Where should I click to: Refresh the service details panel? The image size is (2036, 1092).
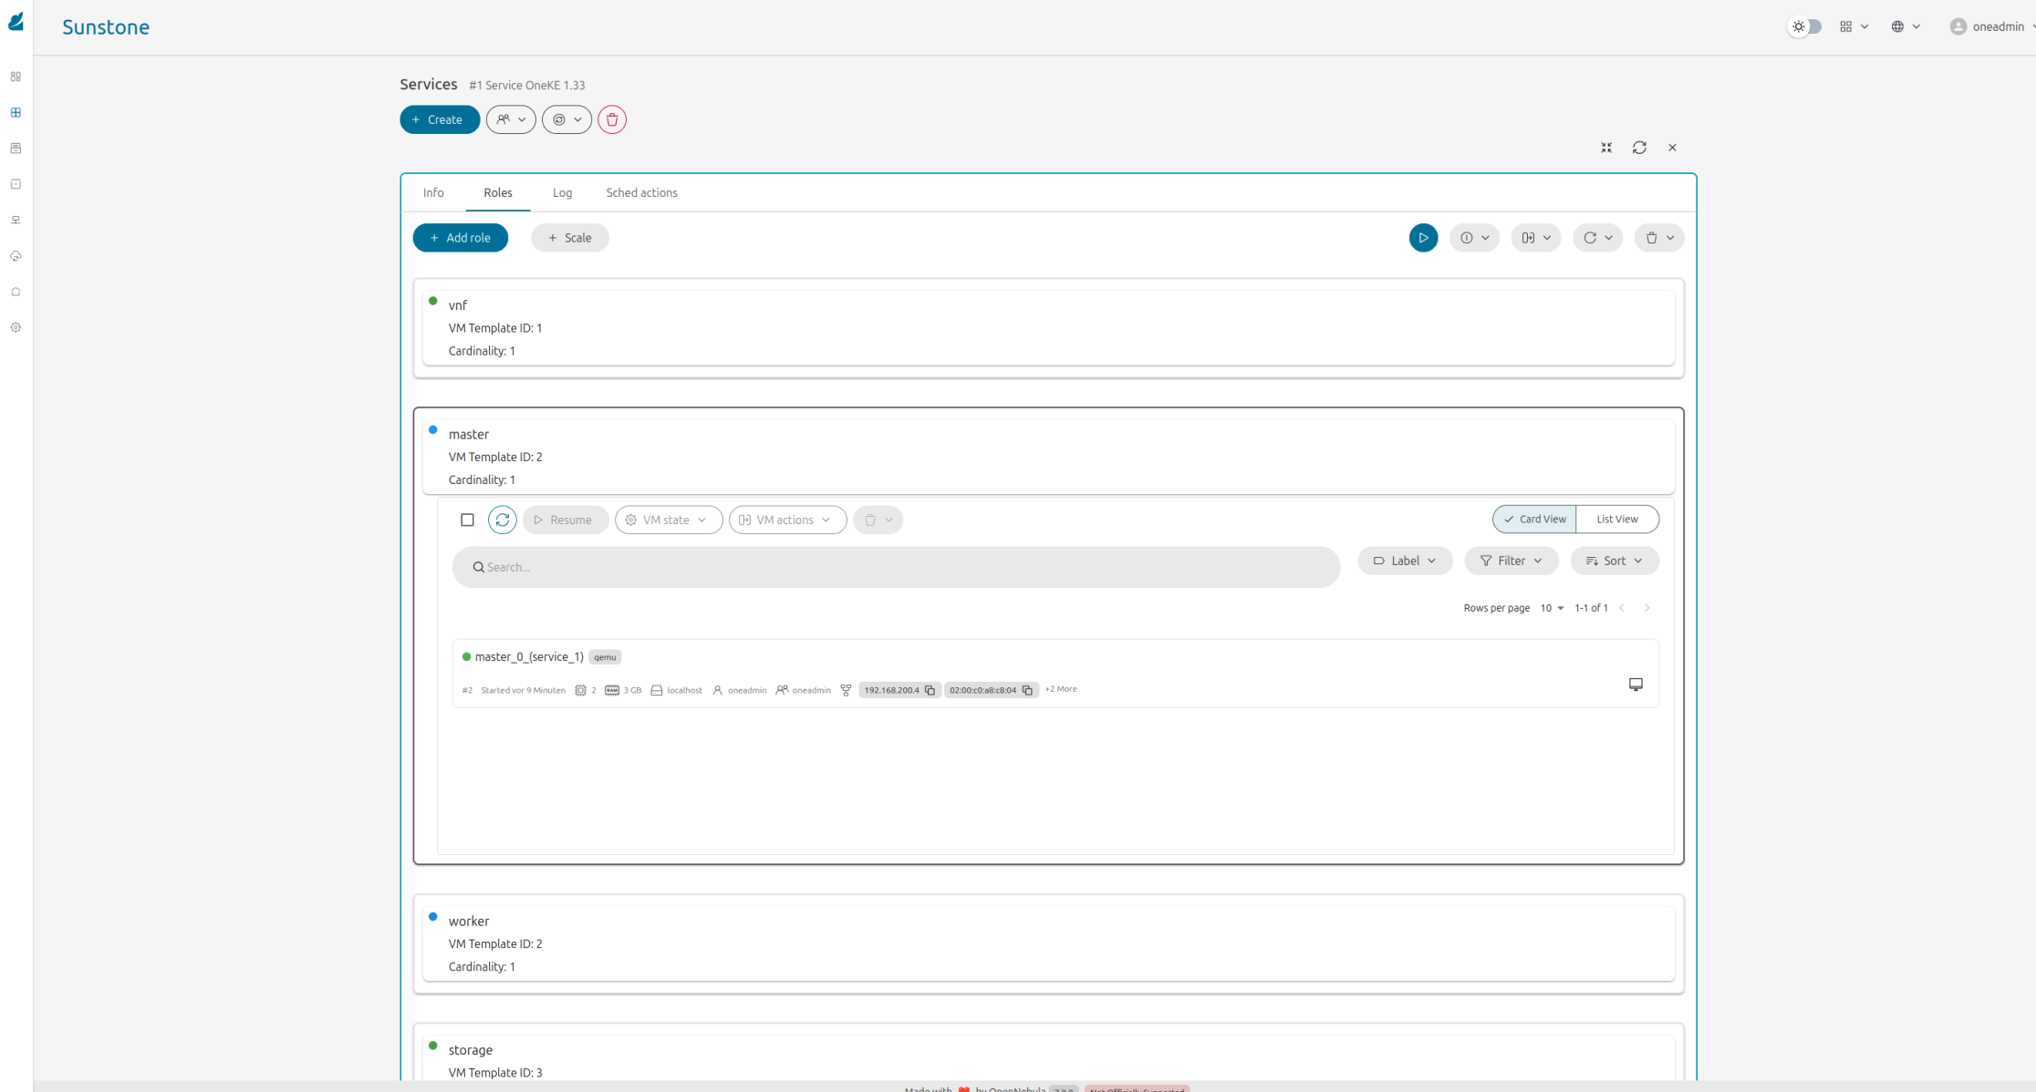[1639, 147]
